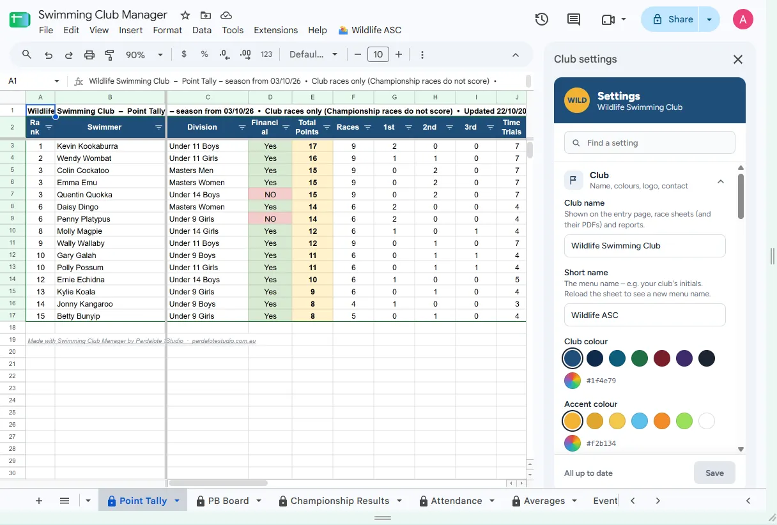Click the Club name input field
Viewport: 777px width, 525px height.
pyautogui.click(x=645, y=246)
